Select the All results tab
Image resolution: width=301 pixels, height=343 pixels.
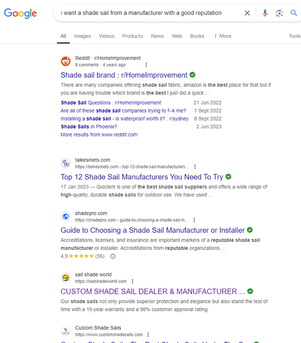tap(63, 36)
